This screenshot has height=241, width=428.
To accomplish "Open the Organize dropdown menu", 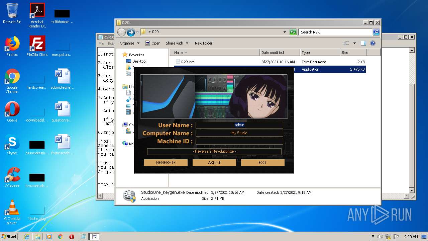I will tap(129, 43).
